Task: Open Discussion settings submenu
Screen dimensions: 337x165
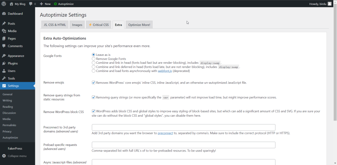Action: coord(9,113)
